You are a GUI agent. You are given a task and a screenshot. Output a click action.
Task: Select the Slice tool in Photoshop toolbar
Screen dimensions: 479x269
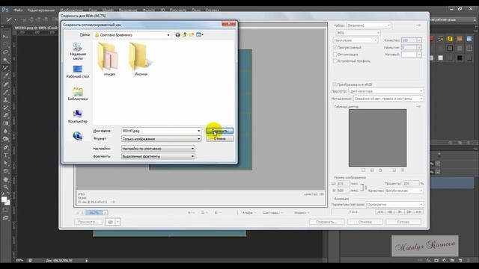(x=5, y=68)
